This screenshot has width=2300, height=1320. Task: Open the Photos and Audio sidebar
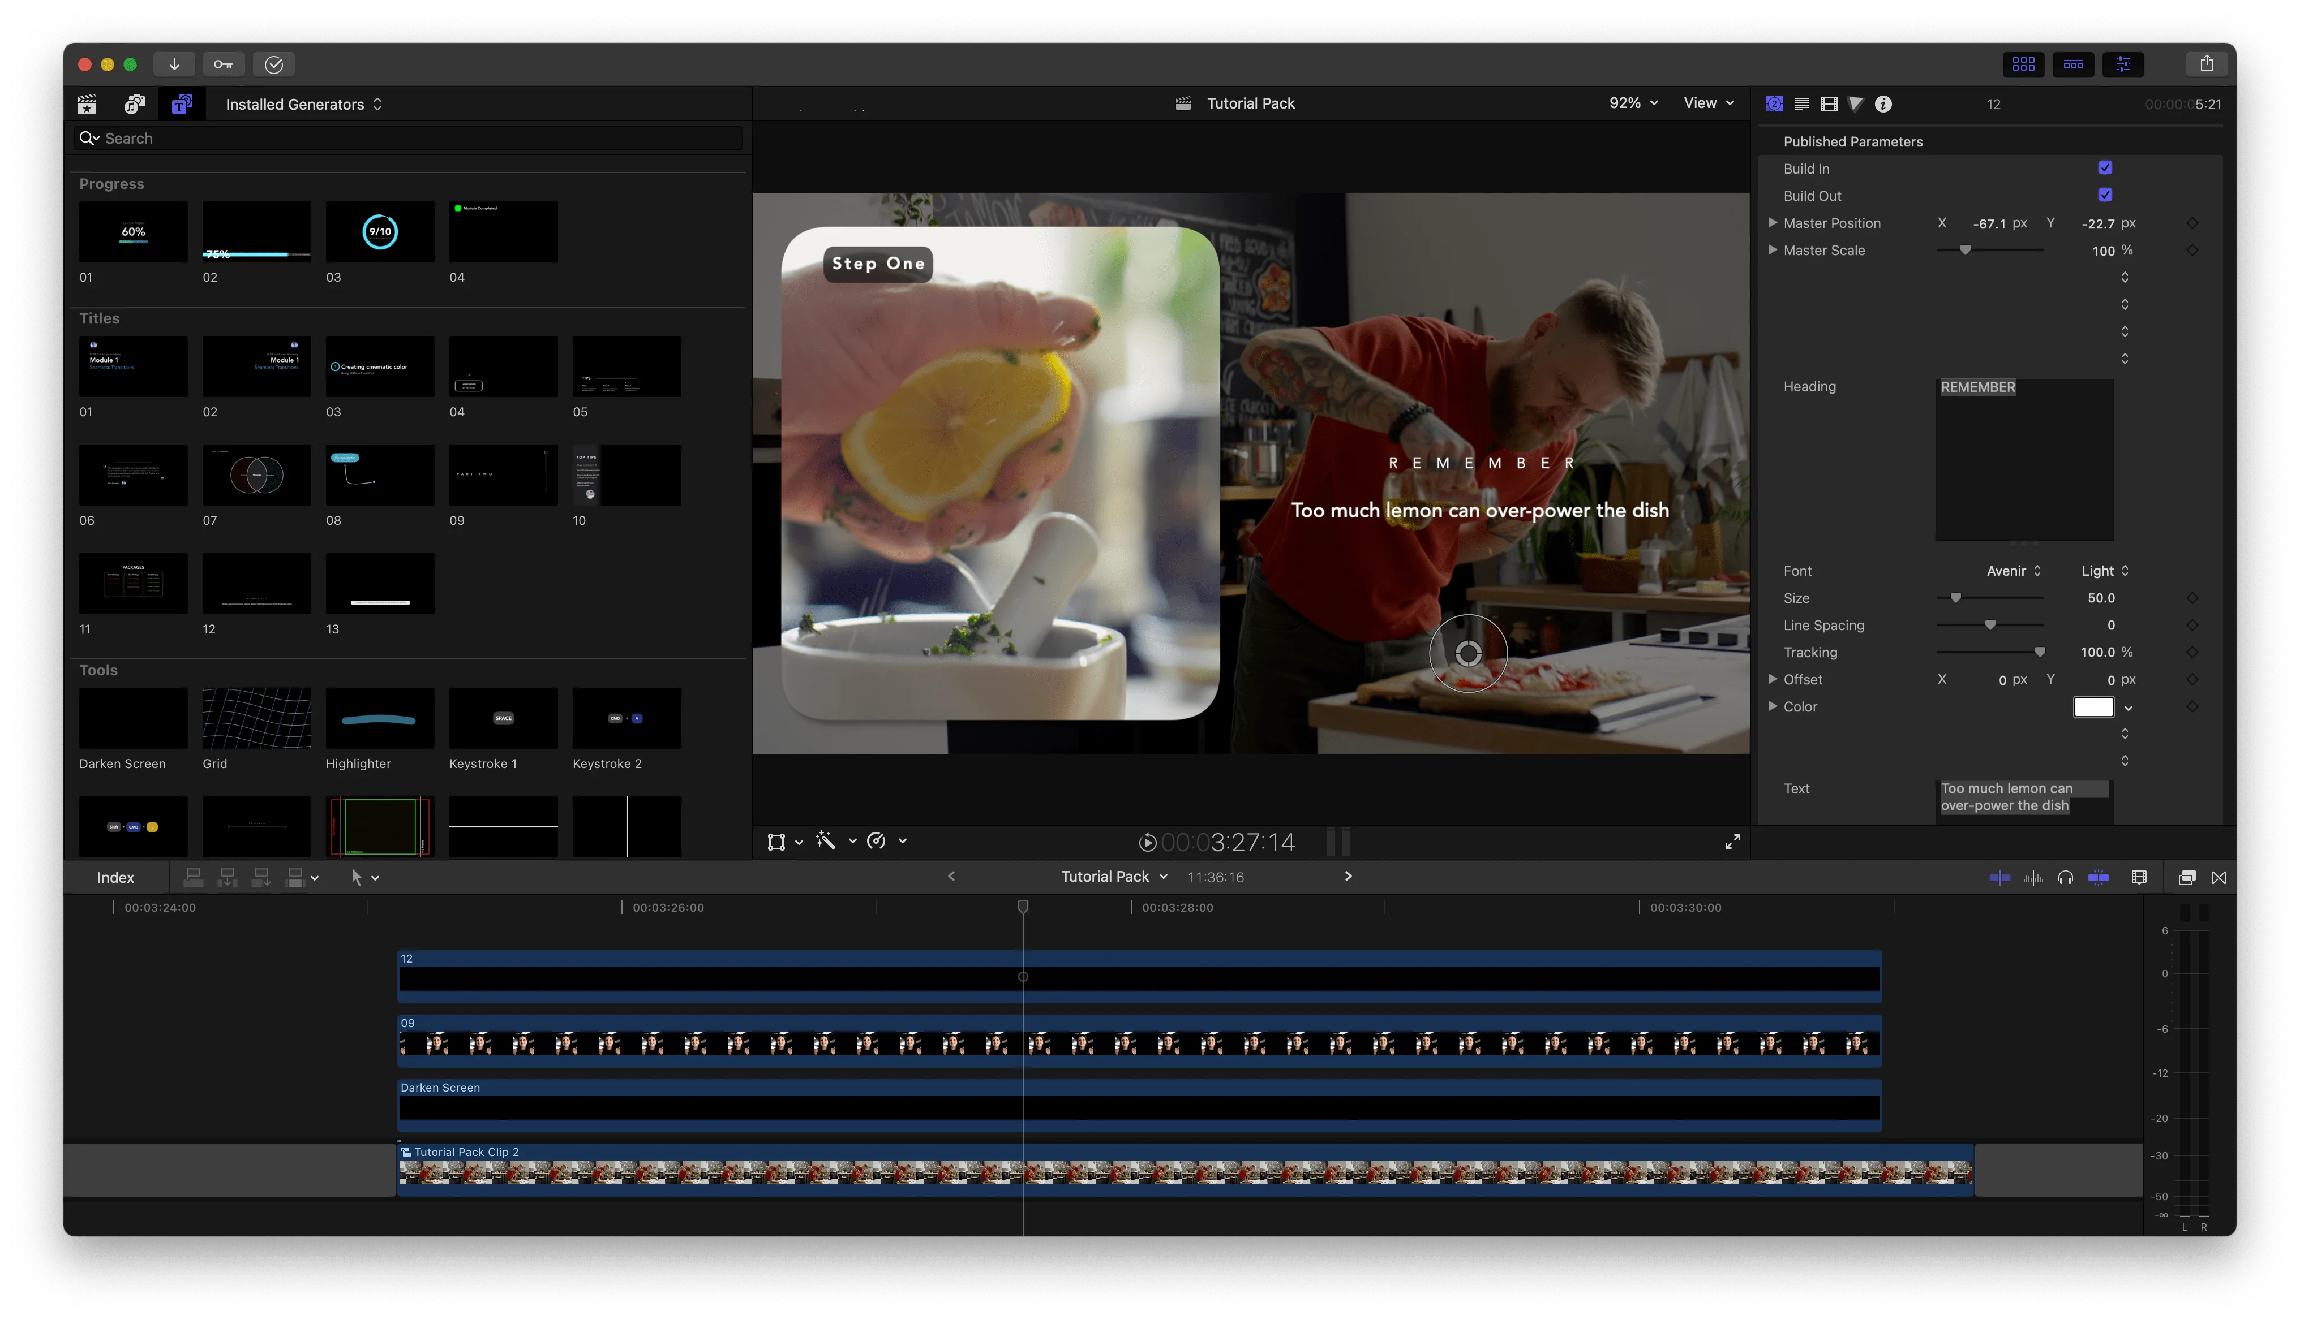click(x=134, y=104)
